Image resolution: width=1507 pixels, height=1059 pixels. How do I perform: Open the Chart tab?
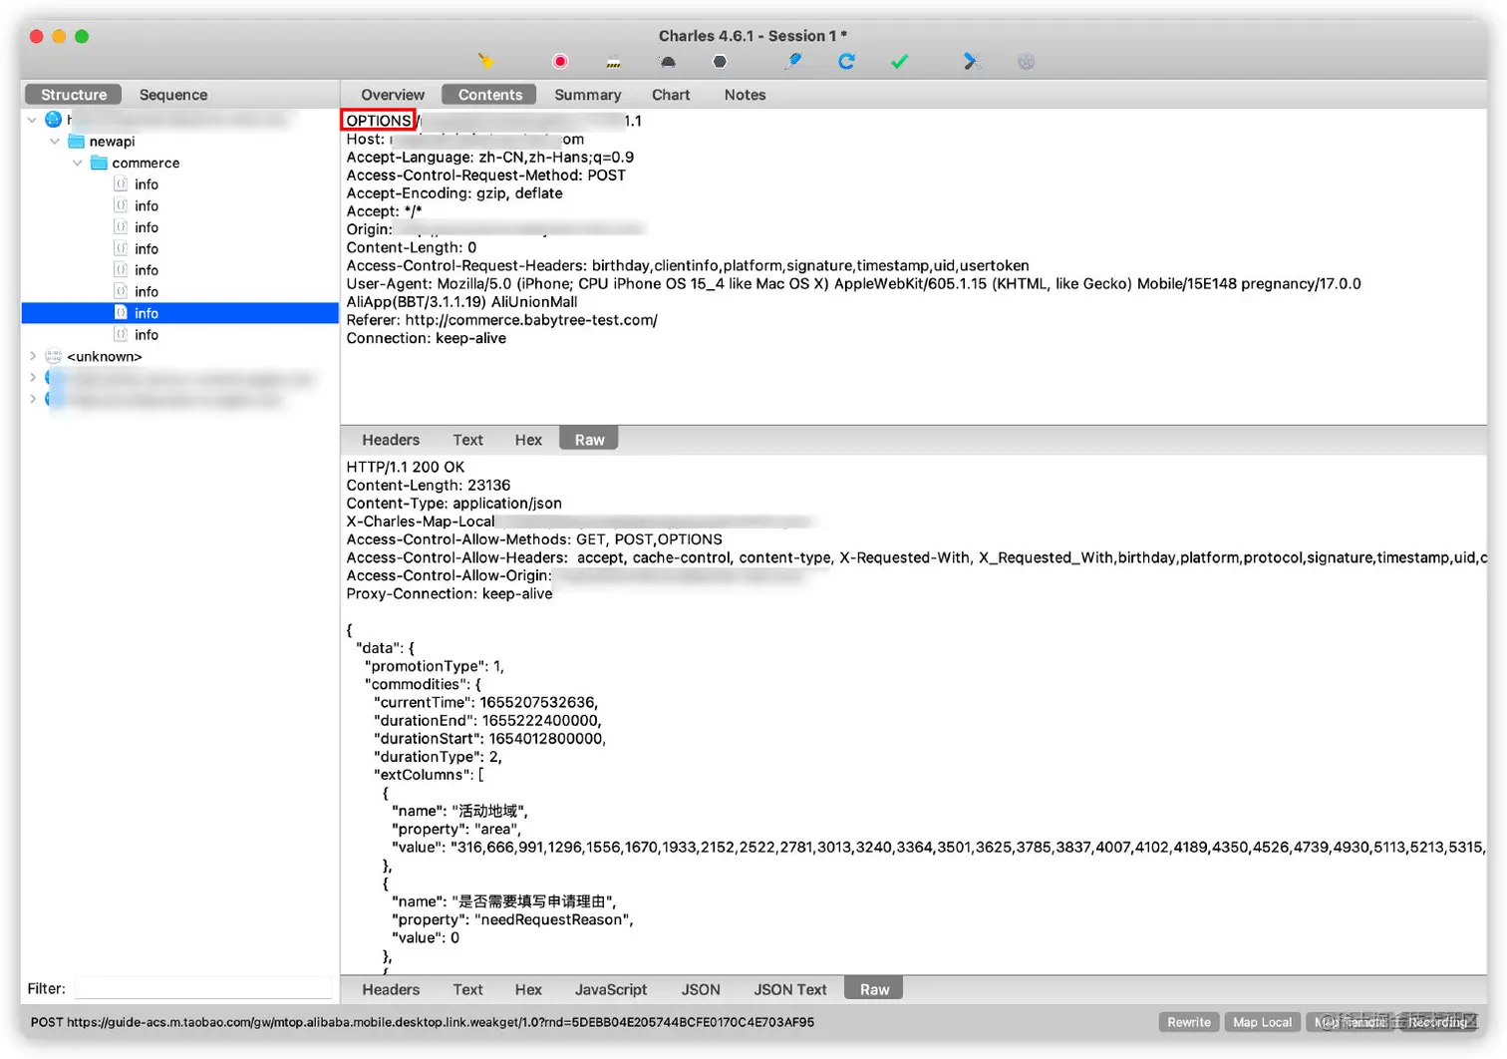click(671, 94)
